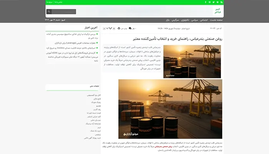269x154 pixels.
Task: Decrease font size with the minus button
Action: coord(104,28)
